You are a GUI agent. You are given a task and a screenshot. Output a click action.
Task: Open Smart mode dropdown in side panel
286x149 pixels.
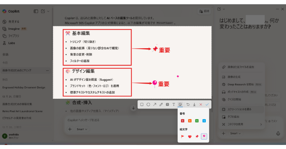(235, 133)
